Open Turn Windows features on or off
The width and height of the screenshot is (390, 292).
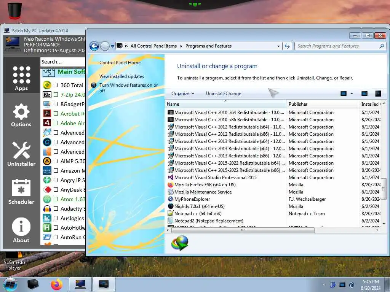pyautogui.click(x=128, y=88)
